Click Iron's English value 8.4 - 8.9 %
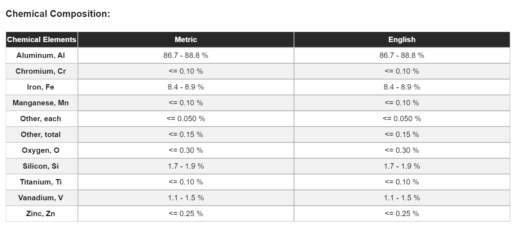Screen dimensions: 517x228 [402, 87]
